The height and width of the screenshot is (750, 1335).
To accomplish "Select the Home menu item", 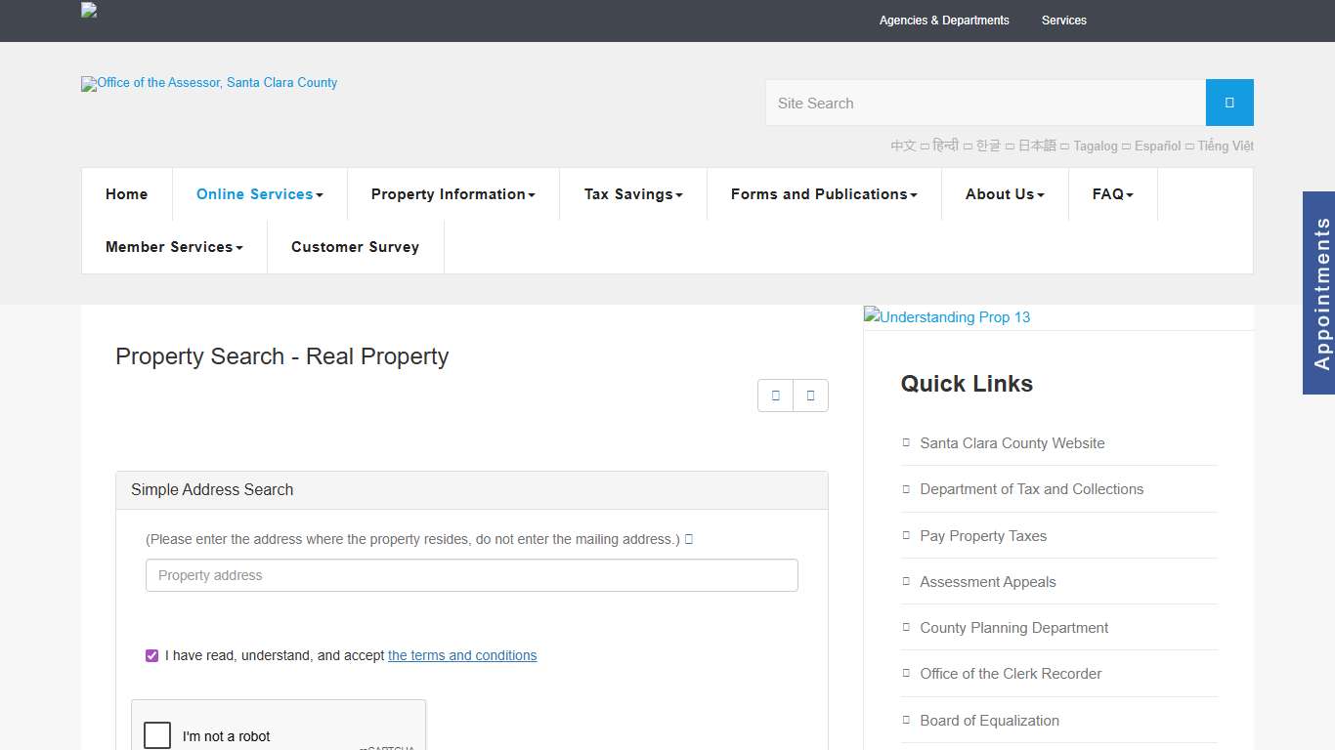I will click(126, 194).
